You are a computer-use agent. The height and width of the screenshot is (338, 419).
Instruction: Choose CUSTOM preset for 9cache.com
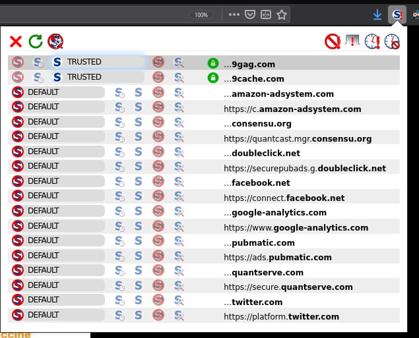point(179,77)
